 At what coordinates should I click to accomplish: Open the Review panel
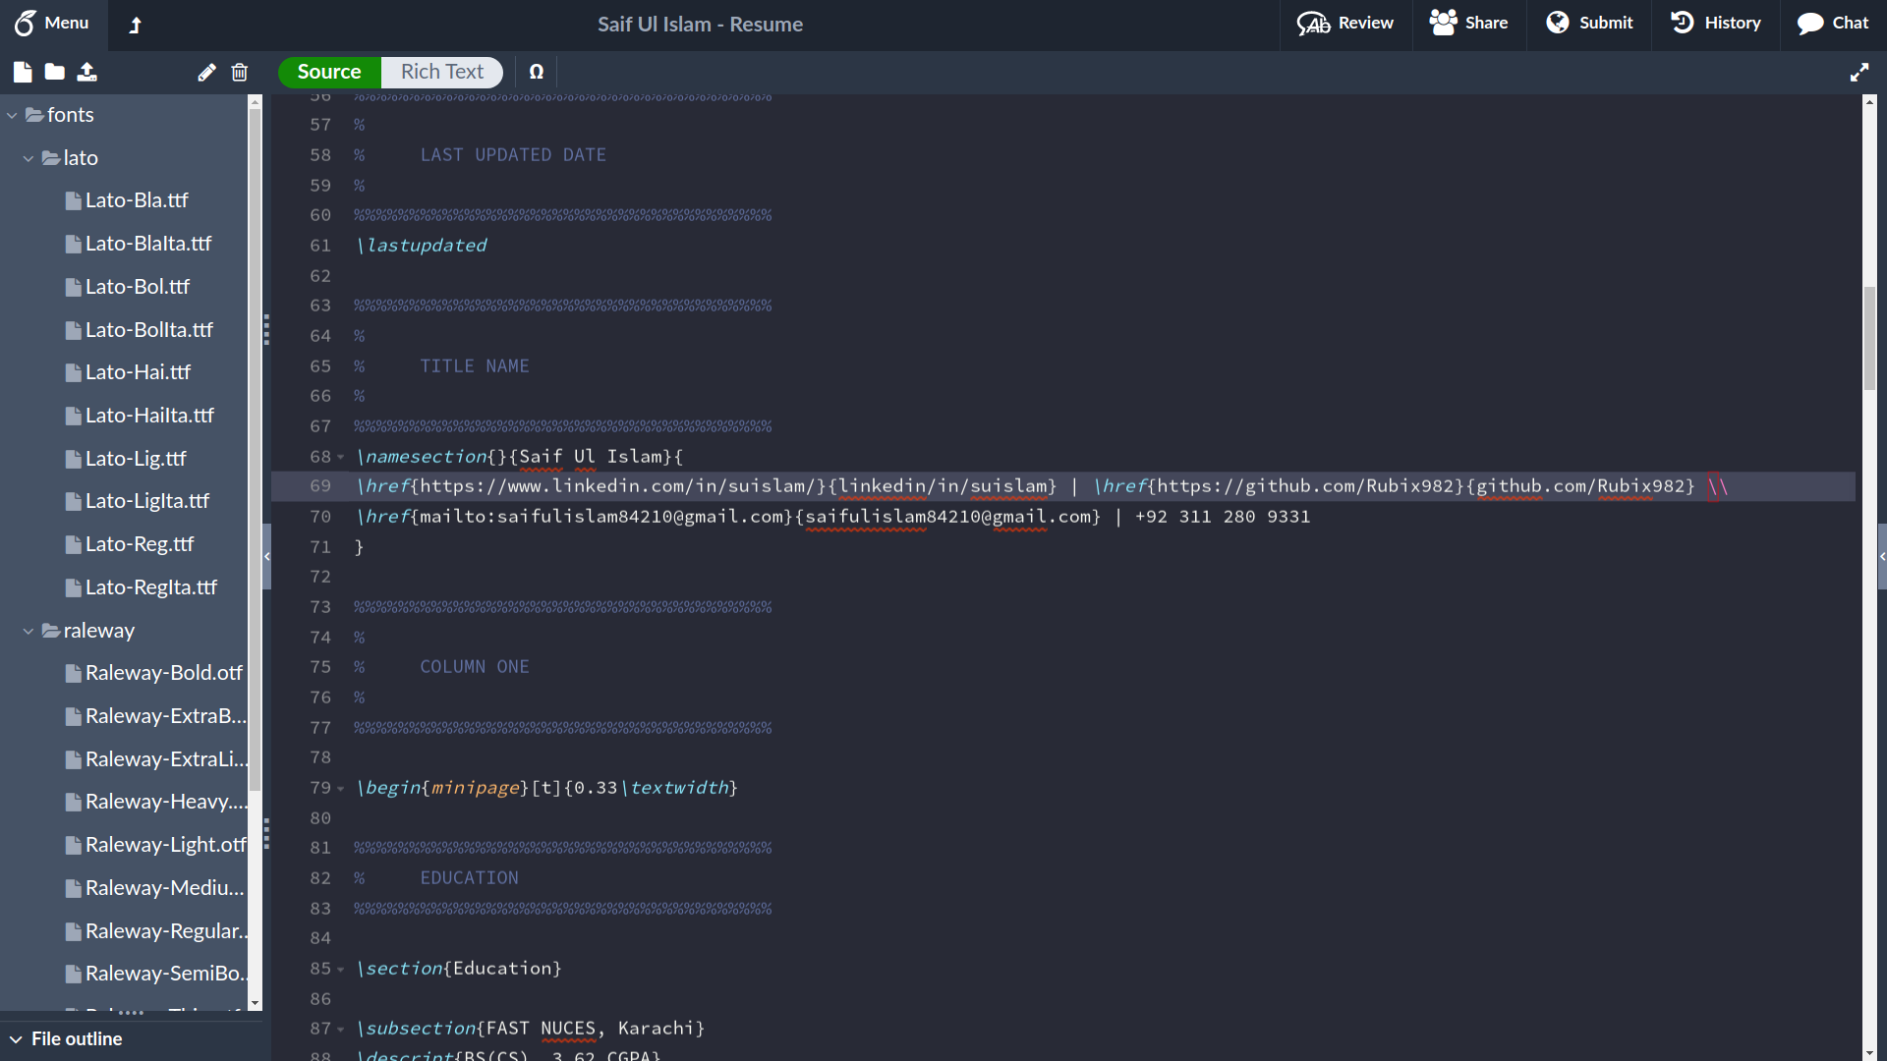point(1345,23)
